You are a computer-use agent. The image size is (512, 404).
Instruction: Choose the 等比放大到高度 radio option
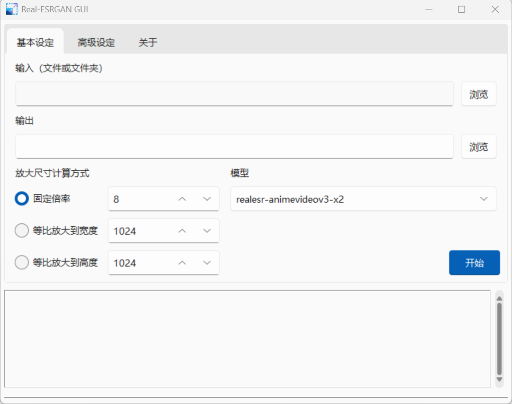(x=21, y=262)
